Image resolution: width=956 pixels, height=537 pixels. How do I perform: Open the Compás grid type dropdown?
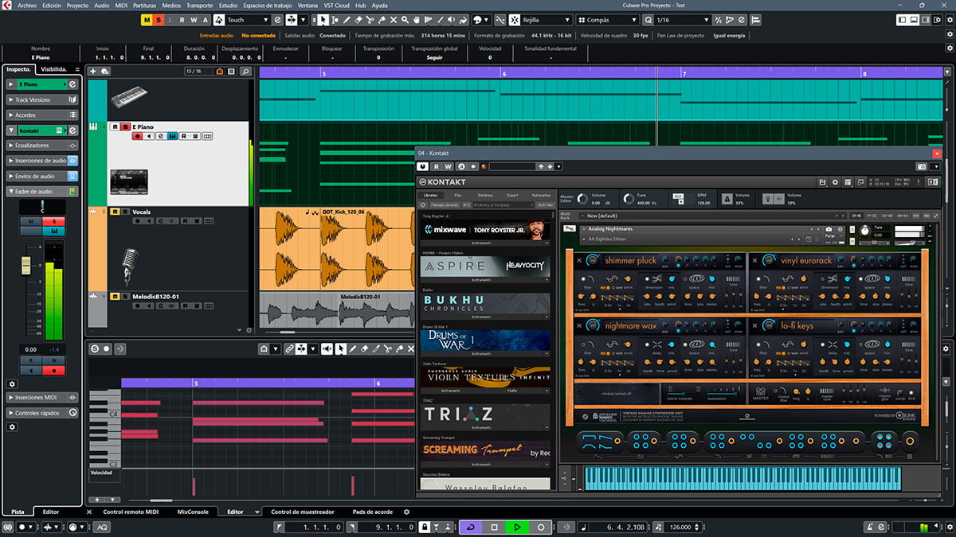[x=609, y=20]
